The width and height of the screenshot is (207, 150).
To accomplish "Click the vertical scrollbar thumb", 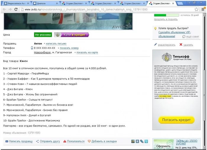I will [205, 95].
